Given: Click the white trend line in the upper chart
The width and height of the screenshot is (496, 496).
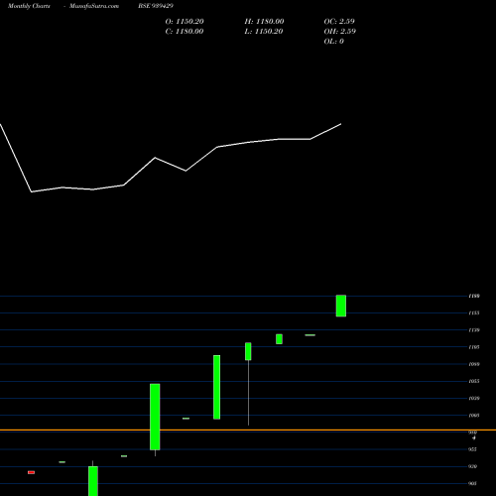Looking at the screenshot, I should point(171,158).
